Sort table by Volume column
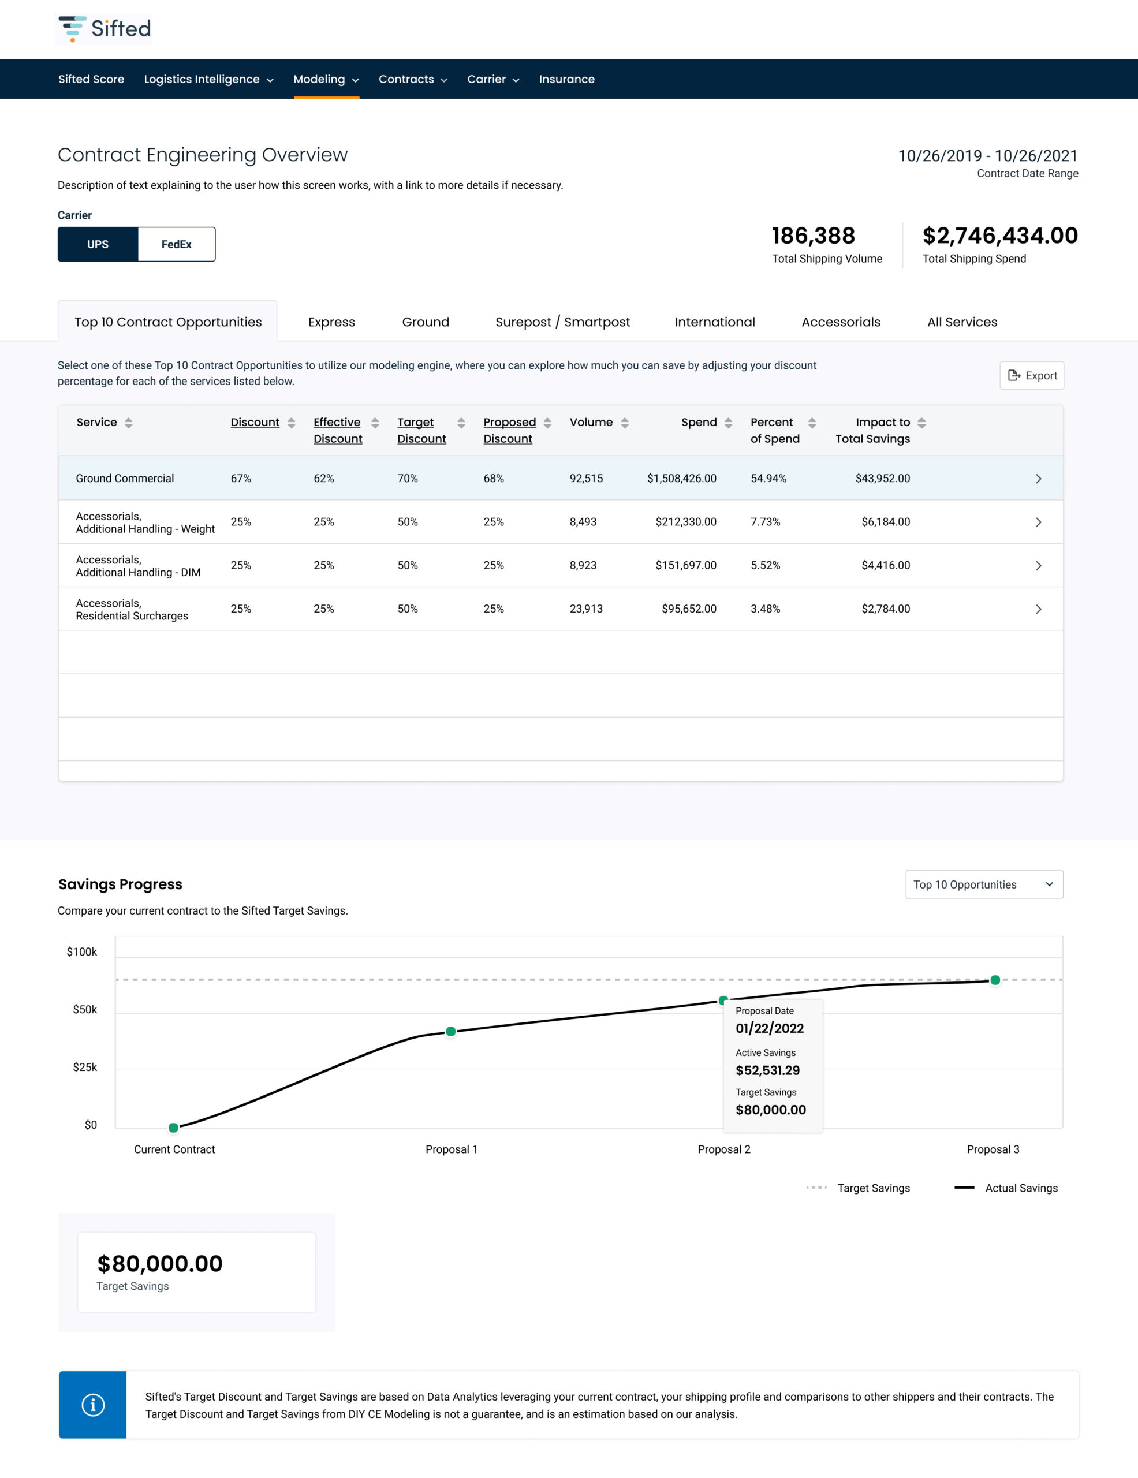 (x=625, y=423)
